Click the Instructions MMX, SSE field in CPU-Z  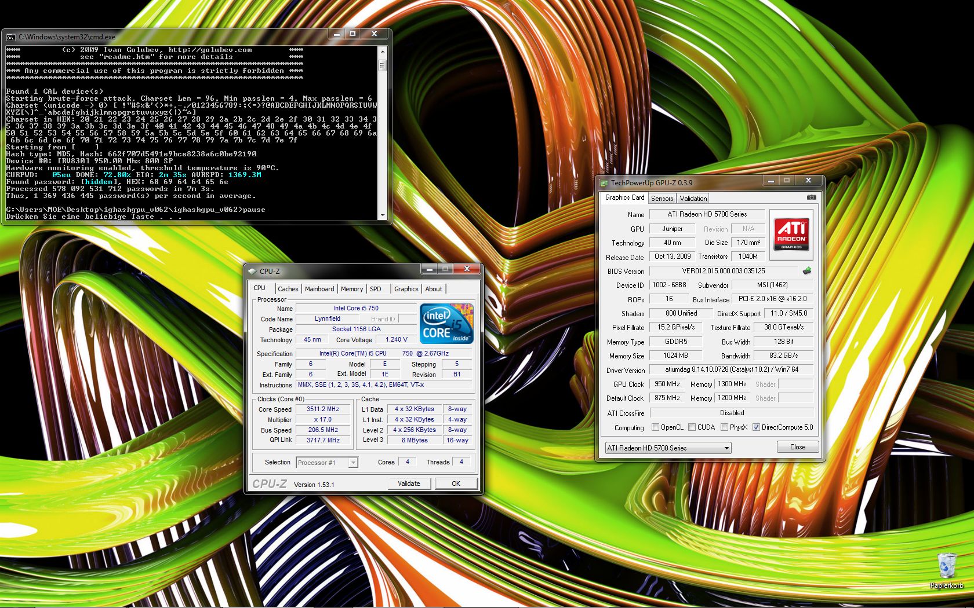[384, 384]
